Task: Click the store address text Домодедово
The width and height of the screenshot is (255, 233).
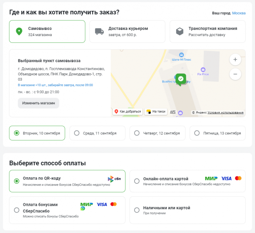Action: click(x=61, y=74)
